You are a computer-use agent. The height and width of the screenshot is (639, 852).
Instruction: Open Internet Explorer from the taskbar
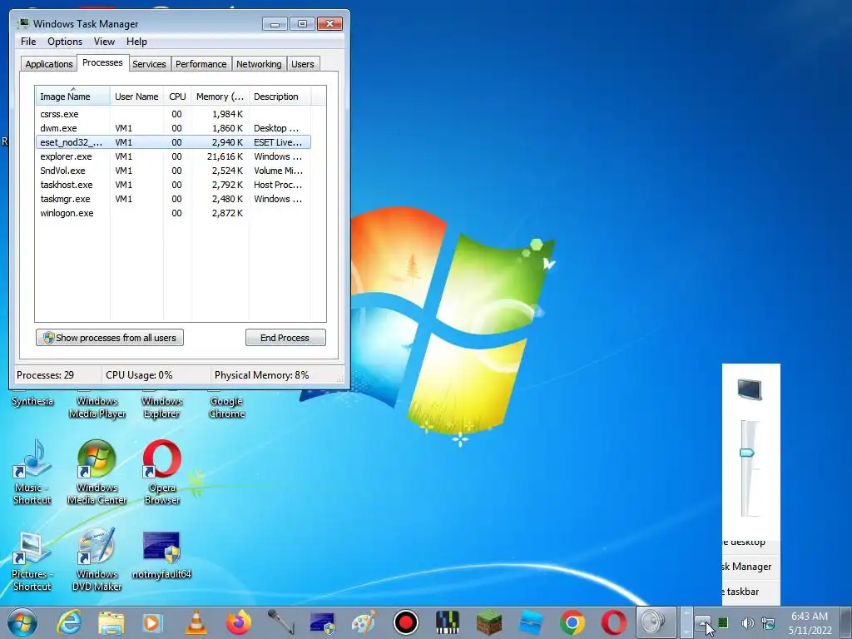pos(70,622)
